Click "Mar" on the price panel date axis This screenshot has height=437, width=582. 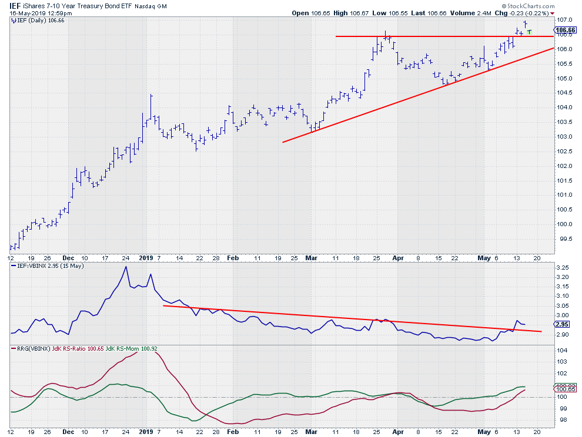[x=311, y=258]
